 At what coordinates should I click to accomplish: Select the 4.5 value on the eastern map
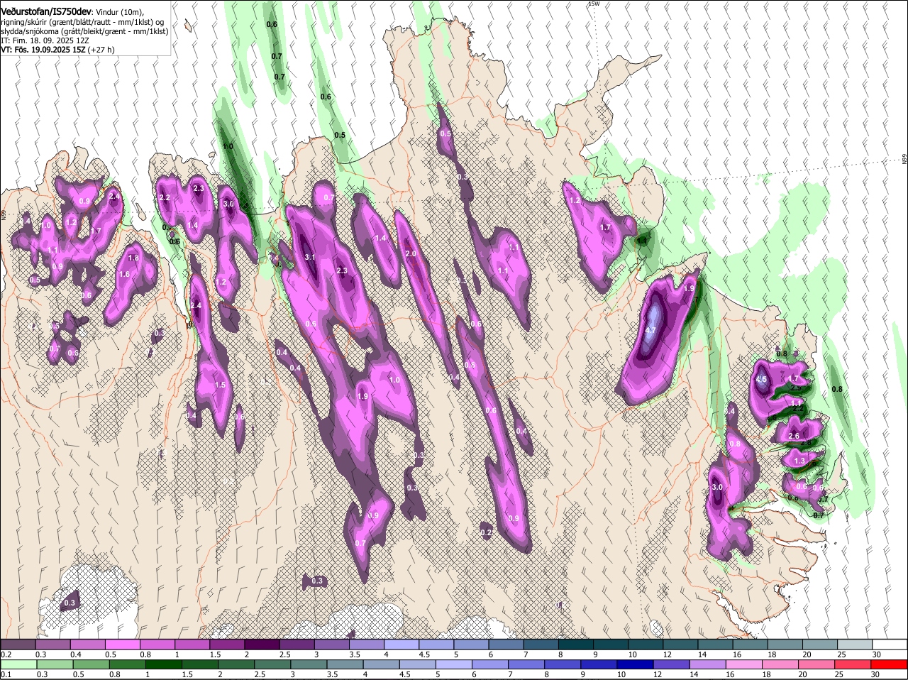tap(762, 379)
